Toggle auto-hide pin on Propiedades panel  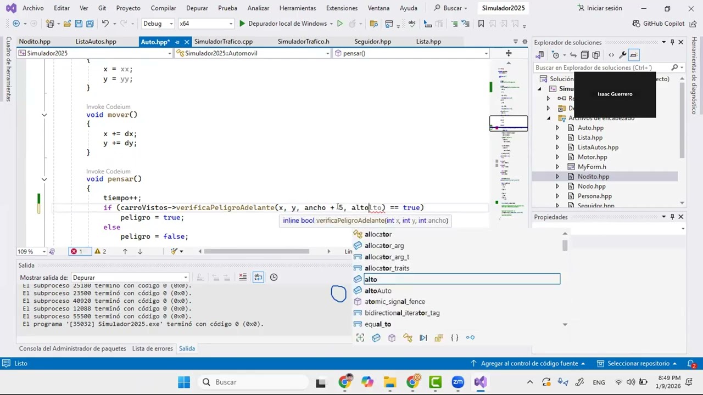pyautogui.click(x=672, y=217)
